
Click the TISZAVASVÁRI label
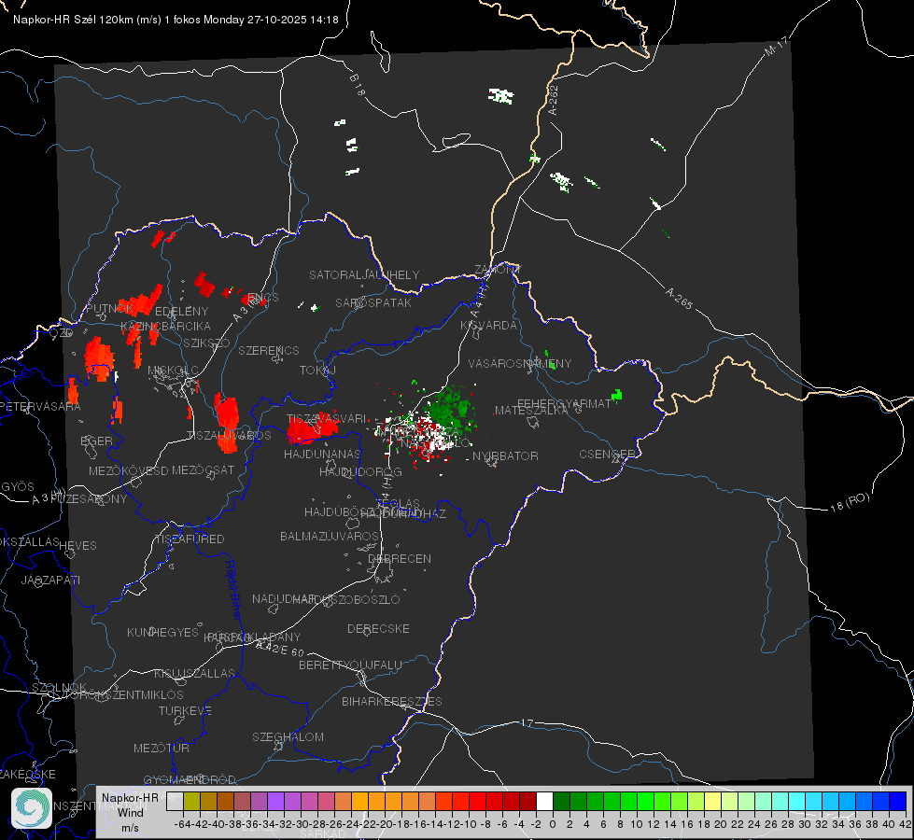[x=327, y=418]
